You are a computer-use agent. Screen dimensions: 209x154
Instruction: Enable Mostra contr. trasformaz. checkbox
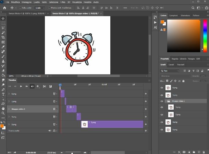pos(49,8)
